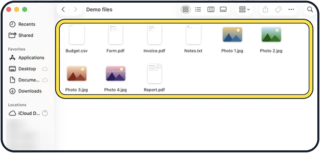Switch to column view
The width and height of the screenshot is (320, 153).
click(211, 9)
